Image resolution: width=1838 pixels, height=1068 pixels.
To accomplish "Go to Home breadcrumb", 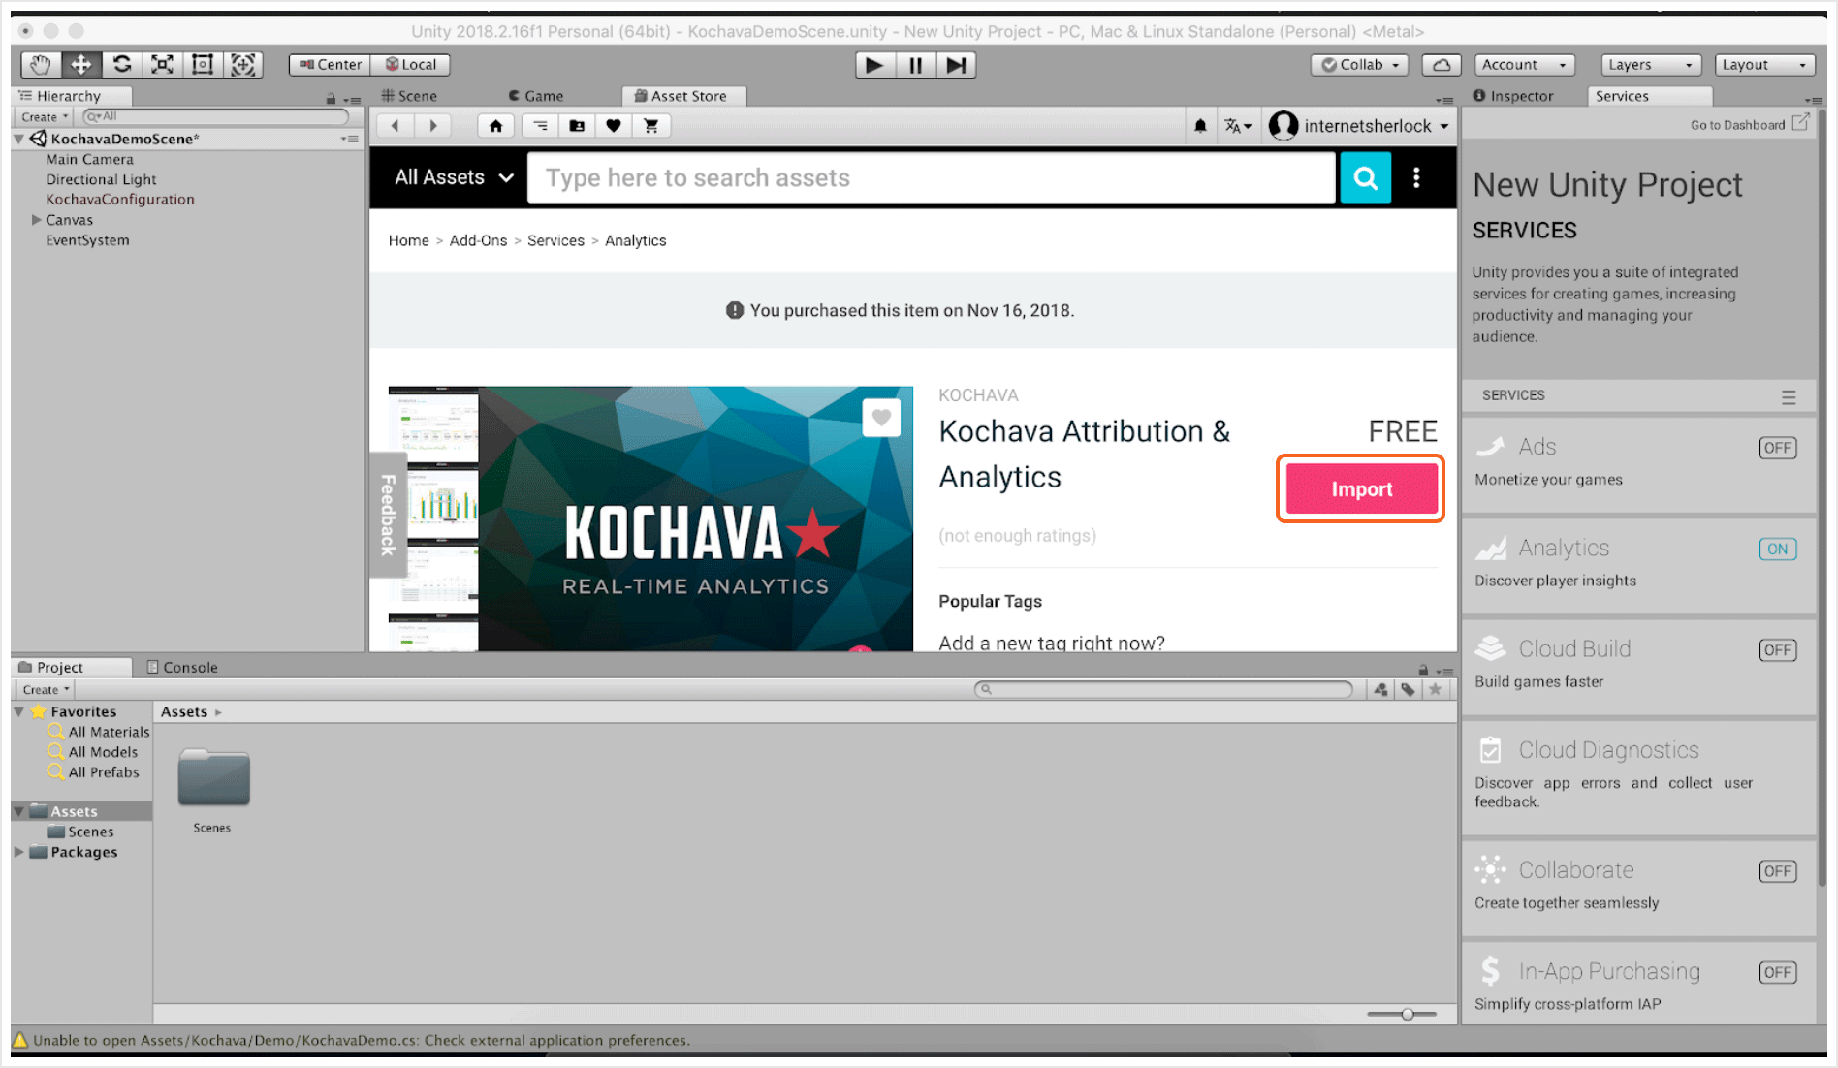I will pyautogui.click(x=408, y=240).
